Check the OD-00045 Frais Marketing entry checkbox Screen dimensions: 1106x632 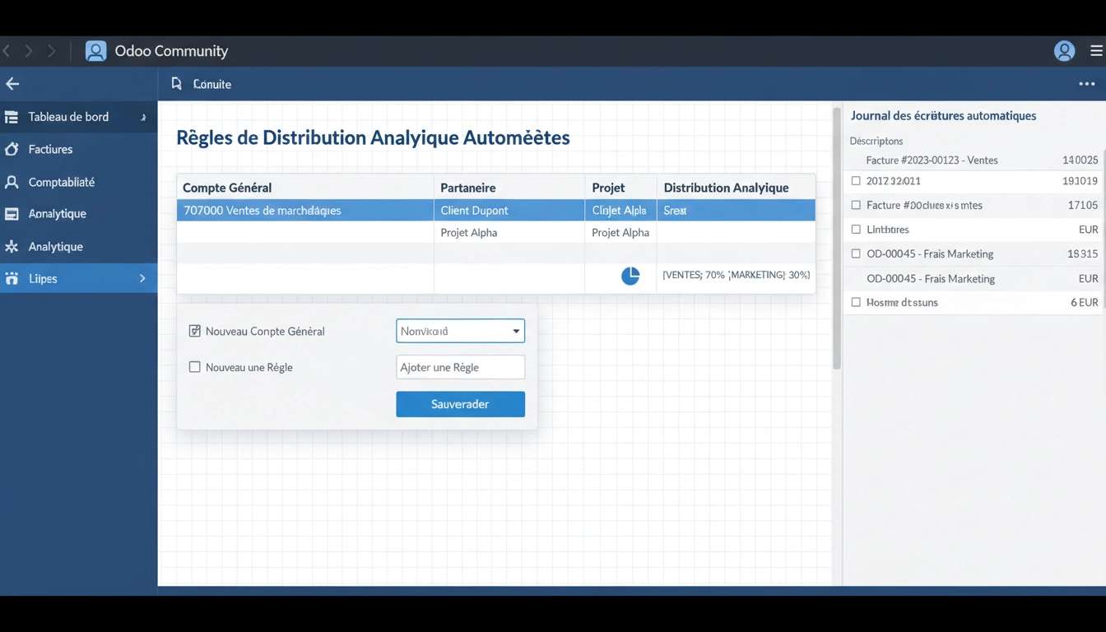[856, 253]
